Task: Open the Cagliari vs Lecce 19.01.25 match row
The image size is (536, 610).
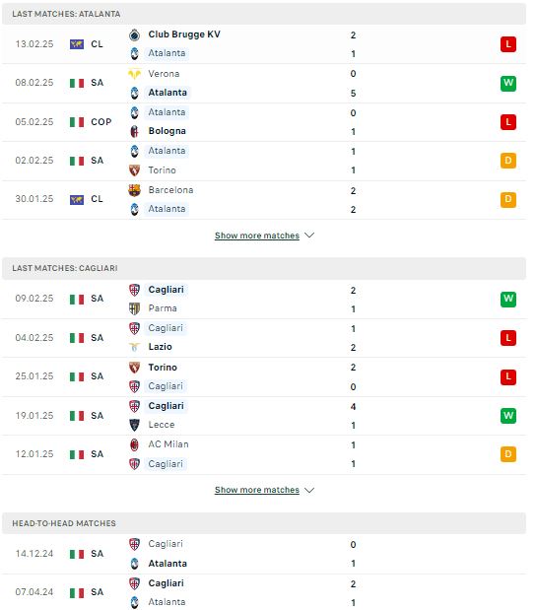Action: 264,416
